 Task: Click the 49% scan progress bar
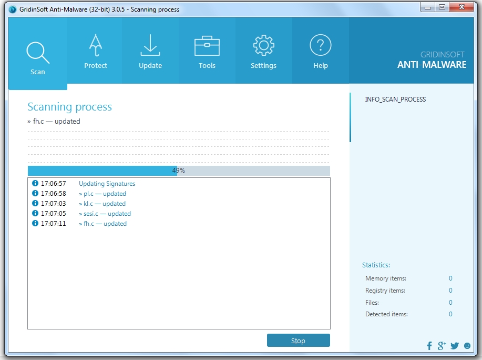tap(179, 171)
